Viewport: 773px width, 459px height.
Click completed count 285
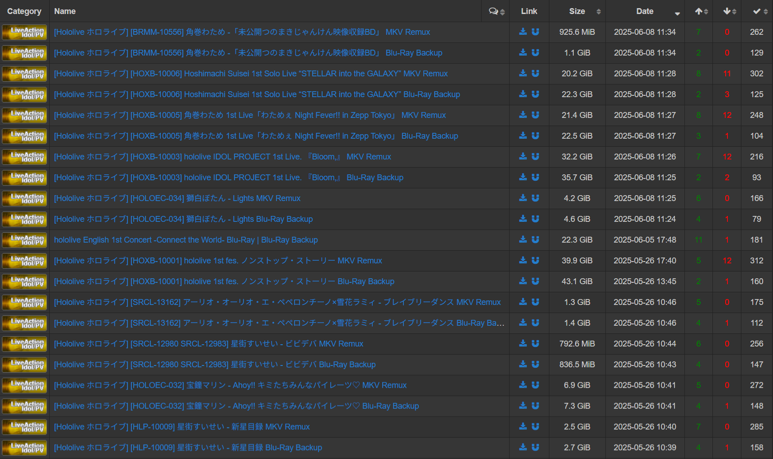click(x=757, y=427)
